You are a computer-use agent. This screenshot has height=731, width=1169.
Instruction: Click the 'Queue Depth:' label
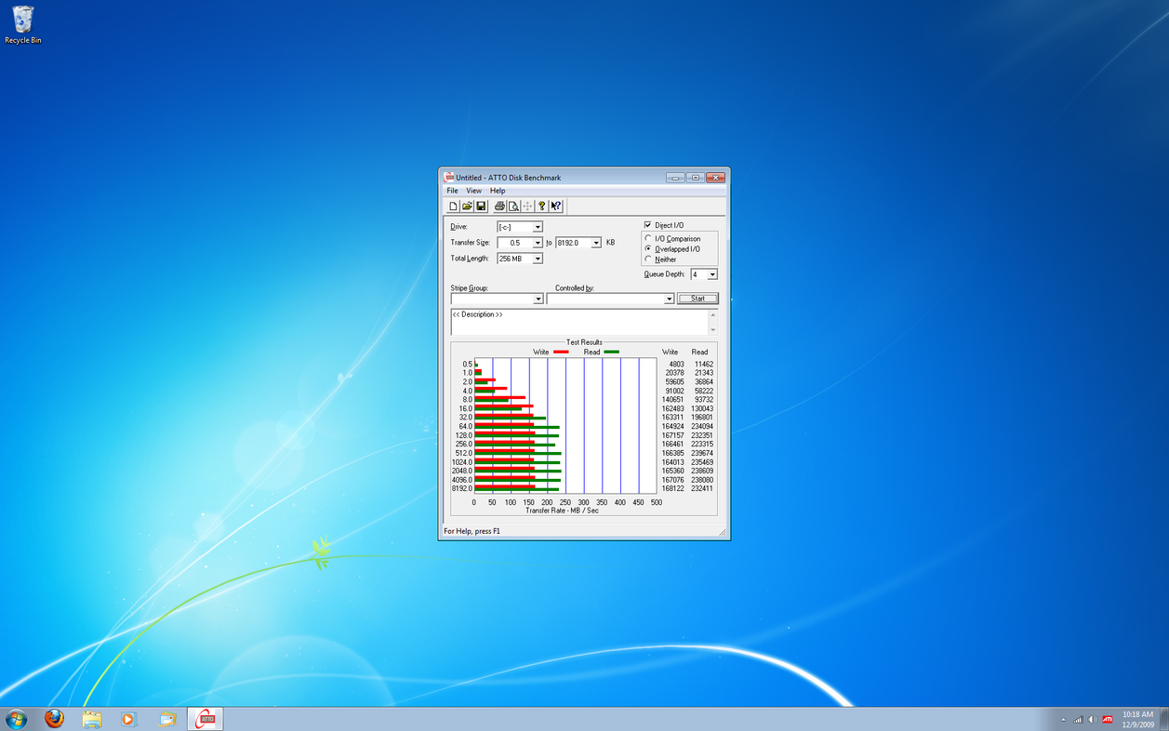665,274
